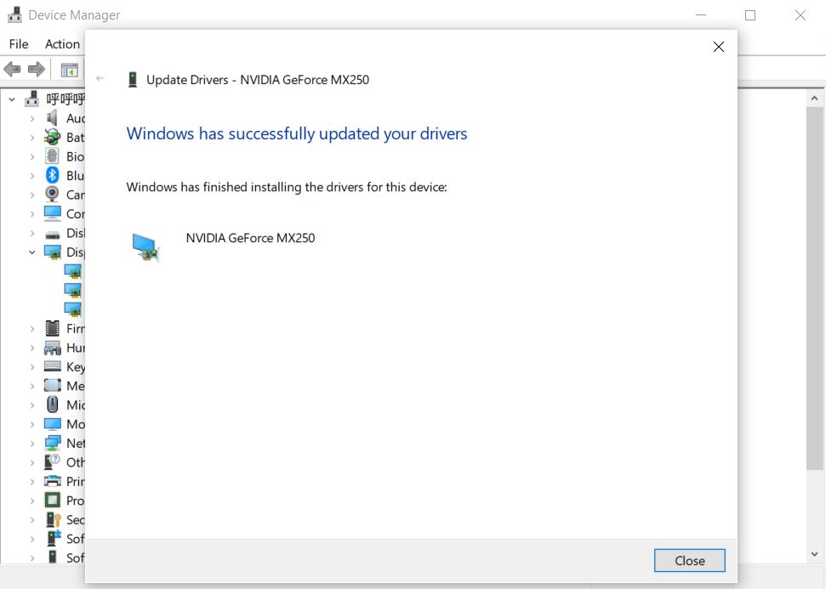Click the Processors icon in device tree
The image size is (826, 589).
[52, 500]
